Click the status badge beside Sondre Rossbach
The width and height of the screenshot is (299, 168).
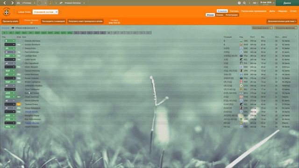click(19, 45)
